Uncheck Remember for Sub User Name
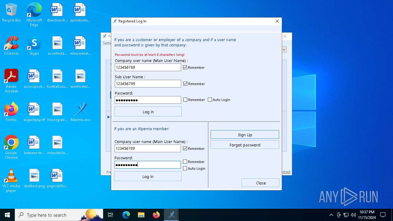 click(x=185, y=83)
